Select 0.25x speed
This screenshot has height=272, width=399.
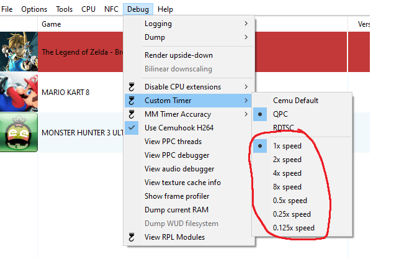(x=302, y=214)
